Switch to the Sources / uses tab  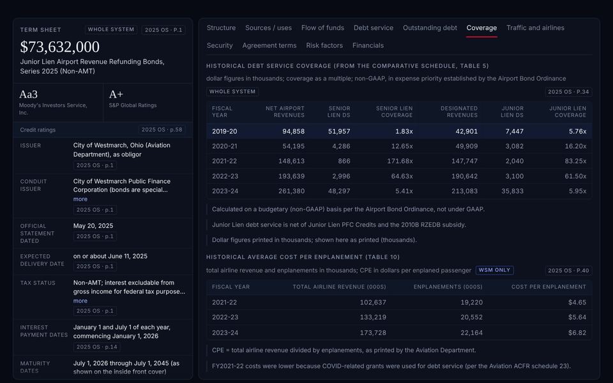coord(268,27)
